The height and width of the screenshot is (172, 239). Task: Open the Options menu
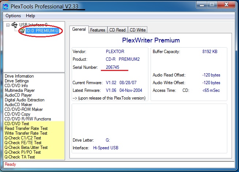(x=13, y=16)
